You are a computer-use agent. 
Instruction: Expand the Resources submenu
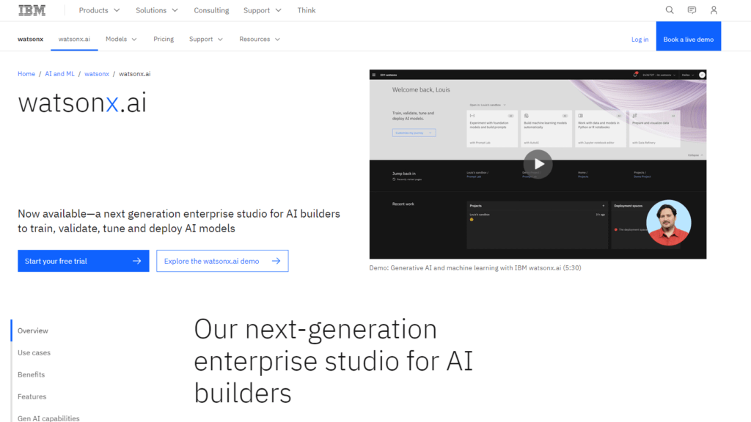click(x=260, y=39)
